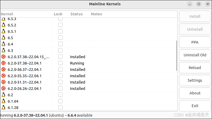Check the Lock box for kernel 6.2
The height and width of the screenshot is (119, 212).
tap(60, 95)
